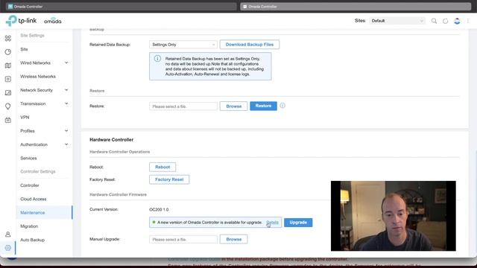Click the blue Upgrade button
The height and width of the screenshot is (268, 477).
[298, 223]
